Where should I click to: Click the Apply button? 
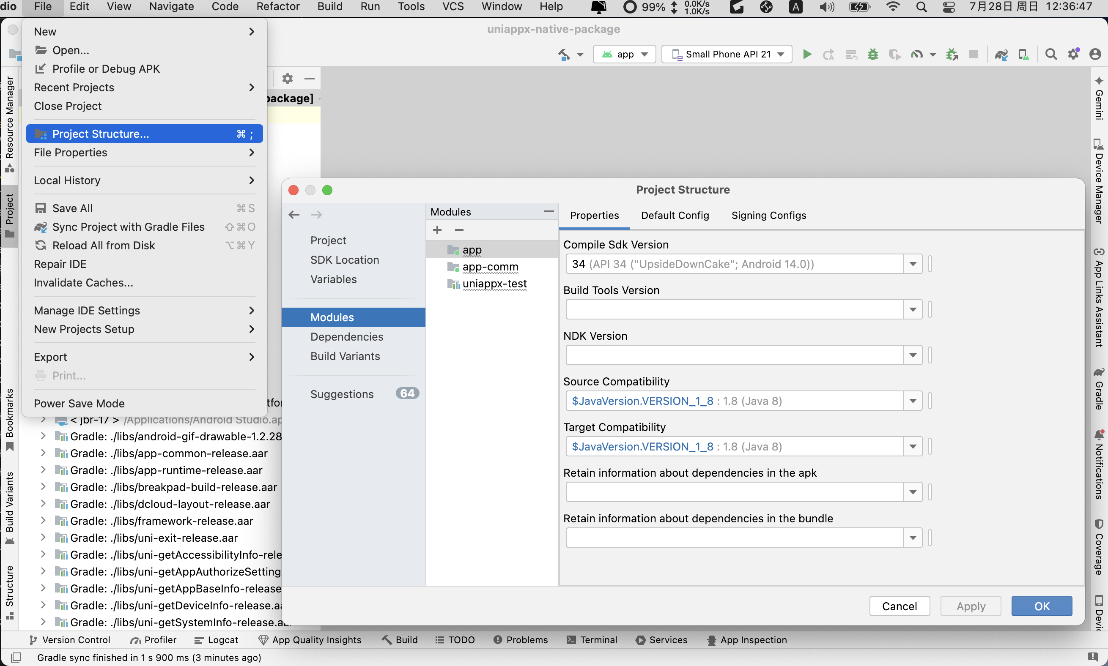[x=971, y=606]
